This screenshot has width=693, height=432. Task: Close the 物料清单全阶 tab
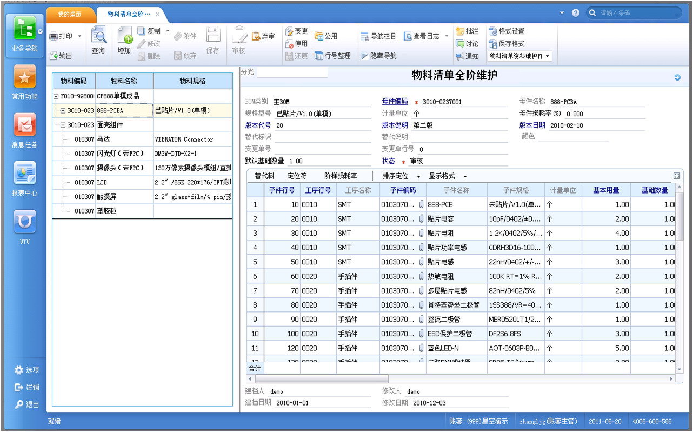157,14
